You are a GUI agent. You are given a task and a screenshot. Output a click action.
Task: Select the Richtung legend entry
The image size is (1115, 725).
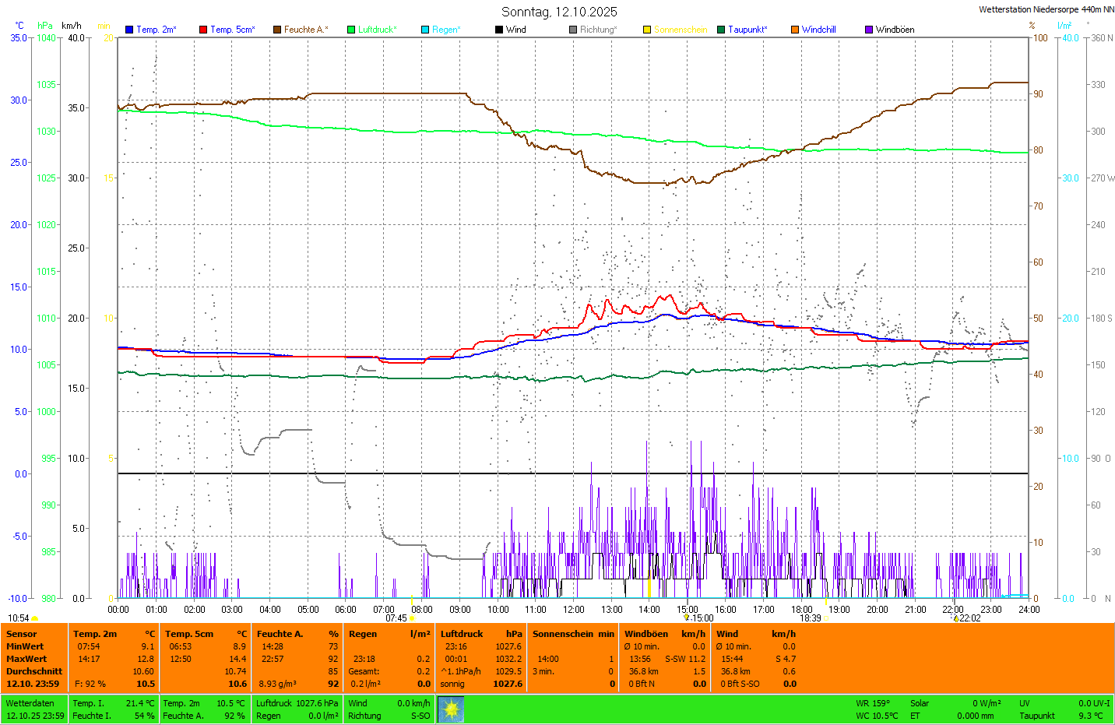pyautogui.click(x=597, y=30)
